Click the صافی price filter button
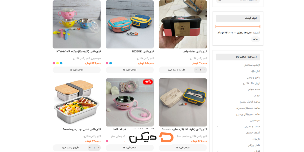The width and height of the screenshot is (304, 152). coord(255,39)
